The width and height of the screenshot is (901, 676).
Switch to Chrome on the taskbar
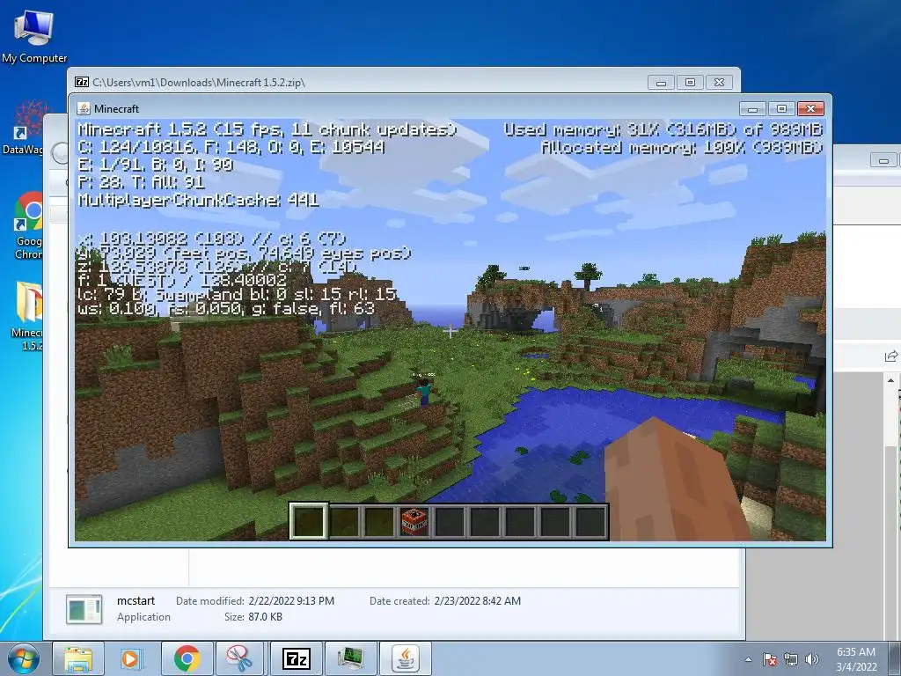point(187,658)
